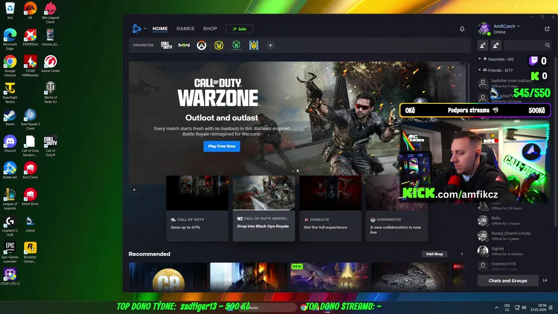
Task: Select the Warcraft III favorite icon
Action: pyautogui.click(x=254, y=45)
